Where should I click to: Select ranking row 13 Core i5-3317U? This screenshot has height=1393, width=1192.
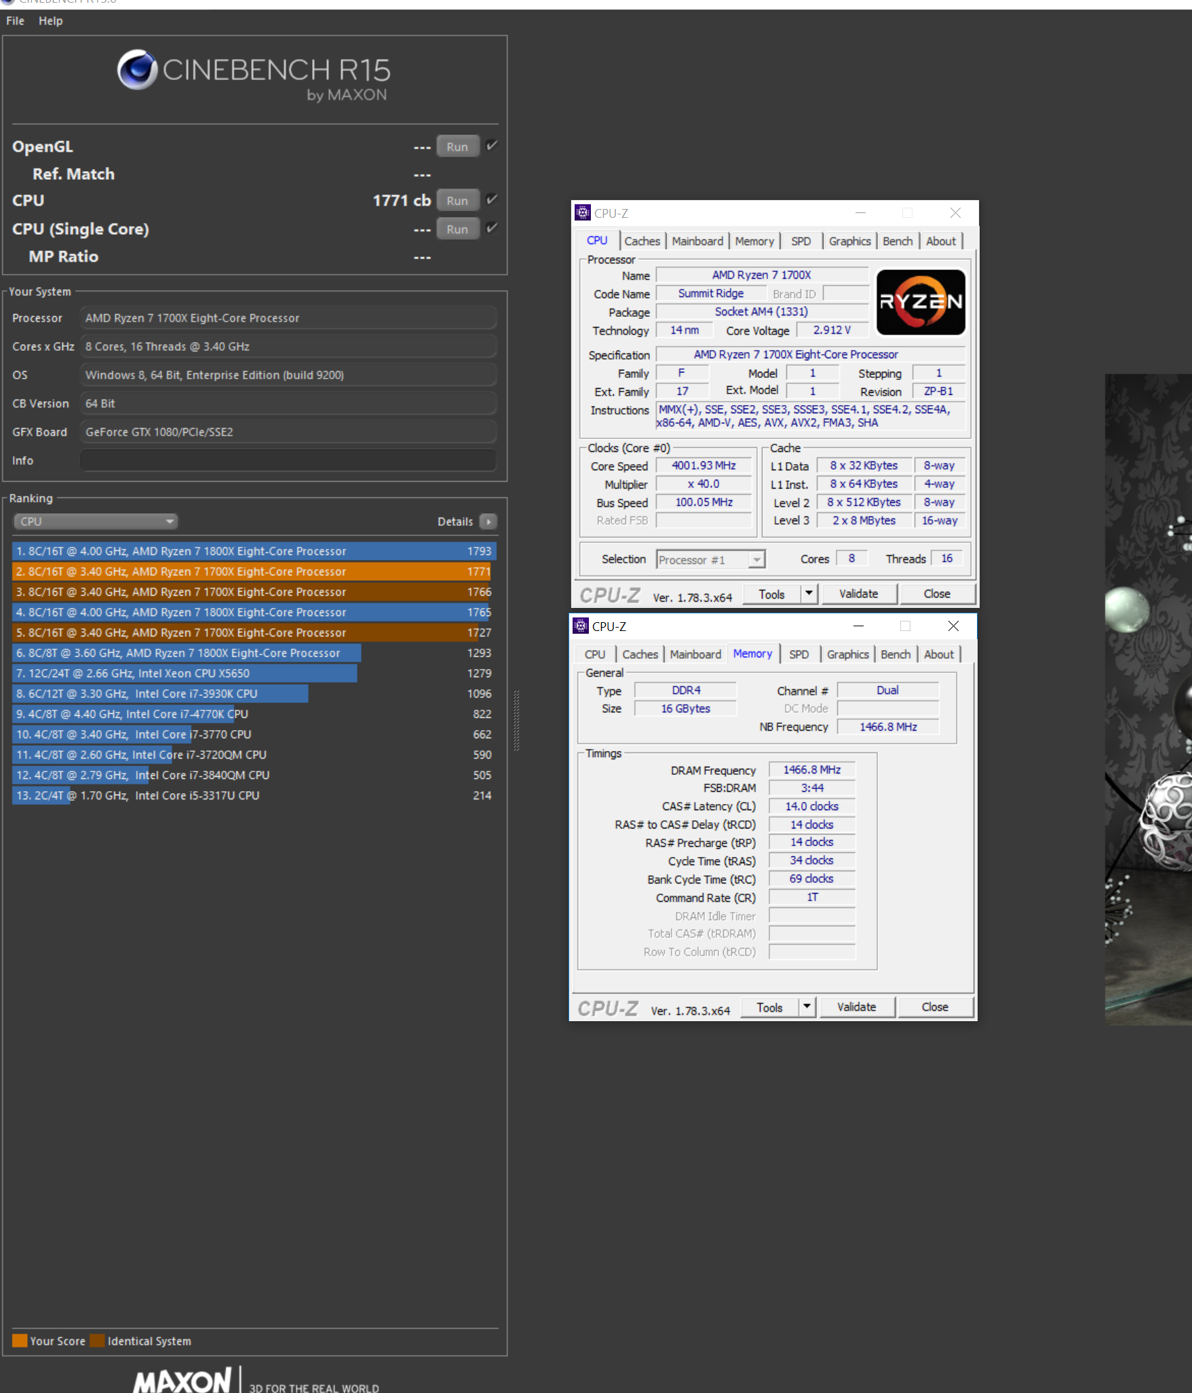pos(254,795)
